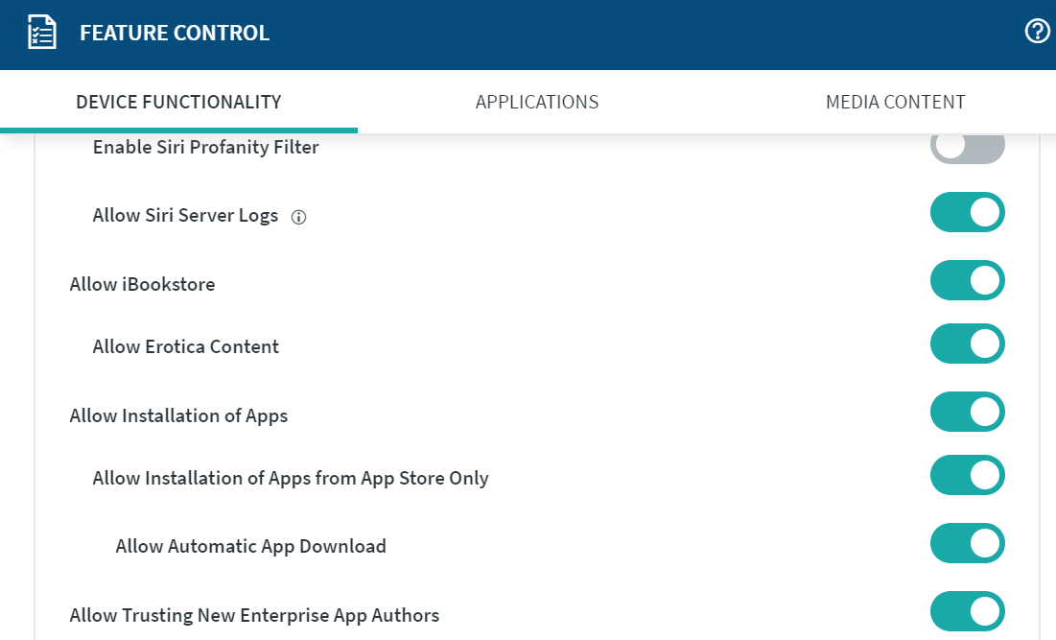Turn off Allow Siri Server Logs

(x=967, y=212)
